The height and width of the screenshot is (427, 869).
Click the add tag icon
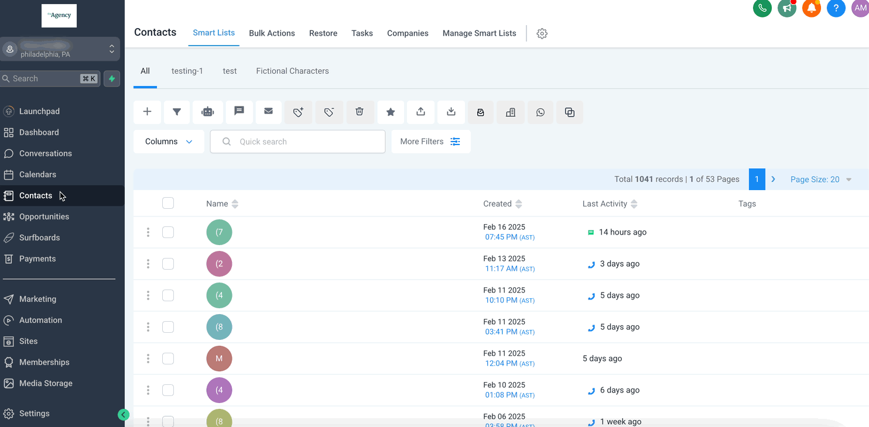(298, 112)
